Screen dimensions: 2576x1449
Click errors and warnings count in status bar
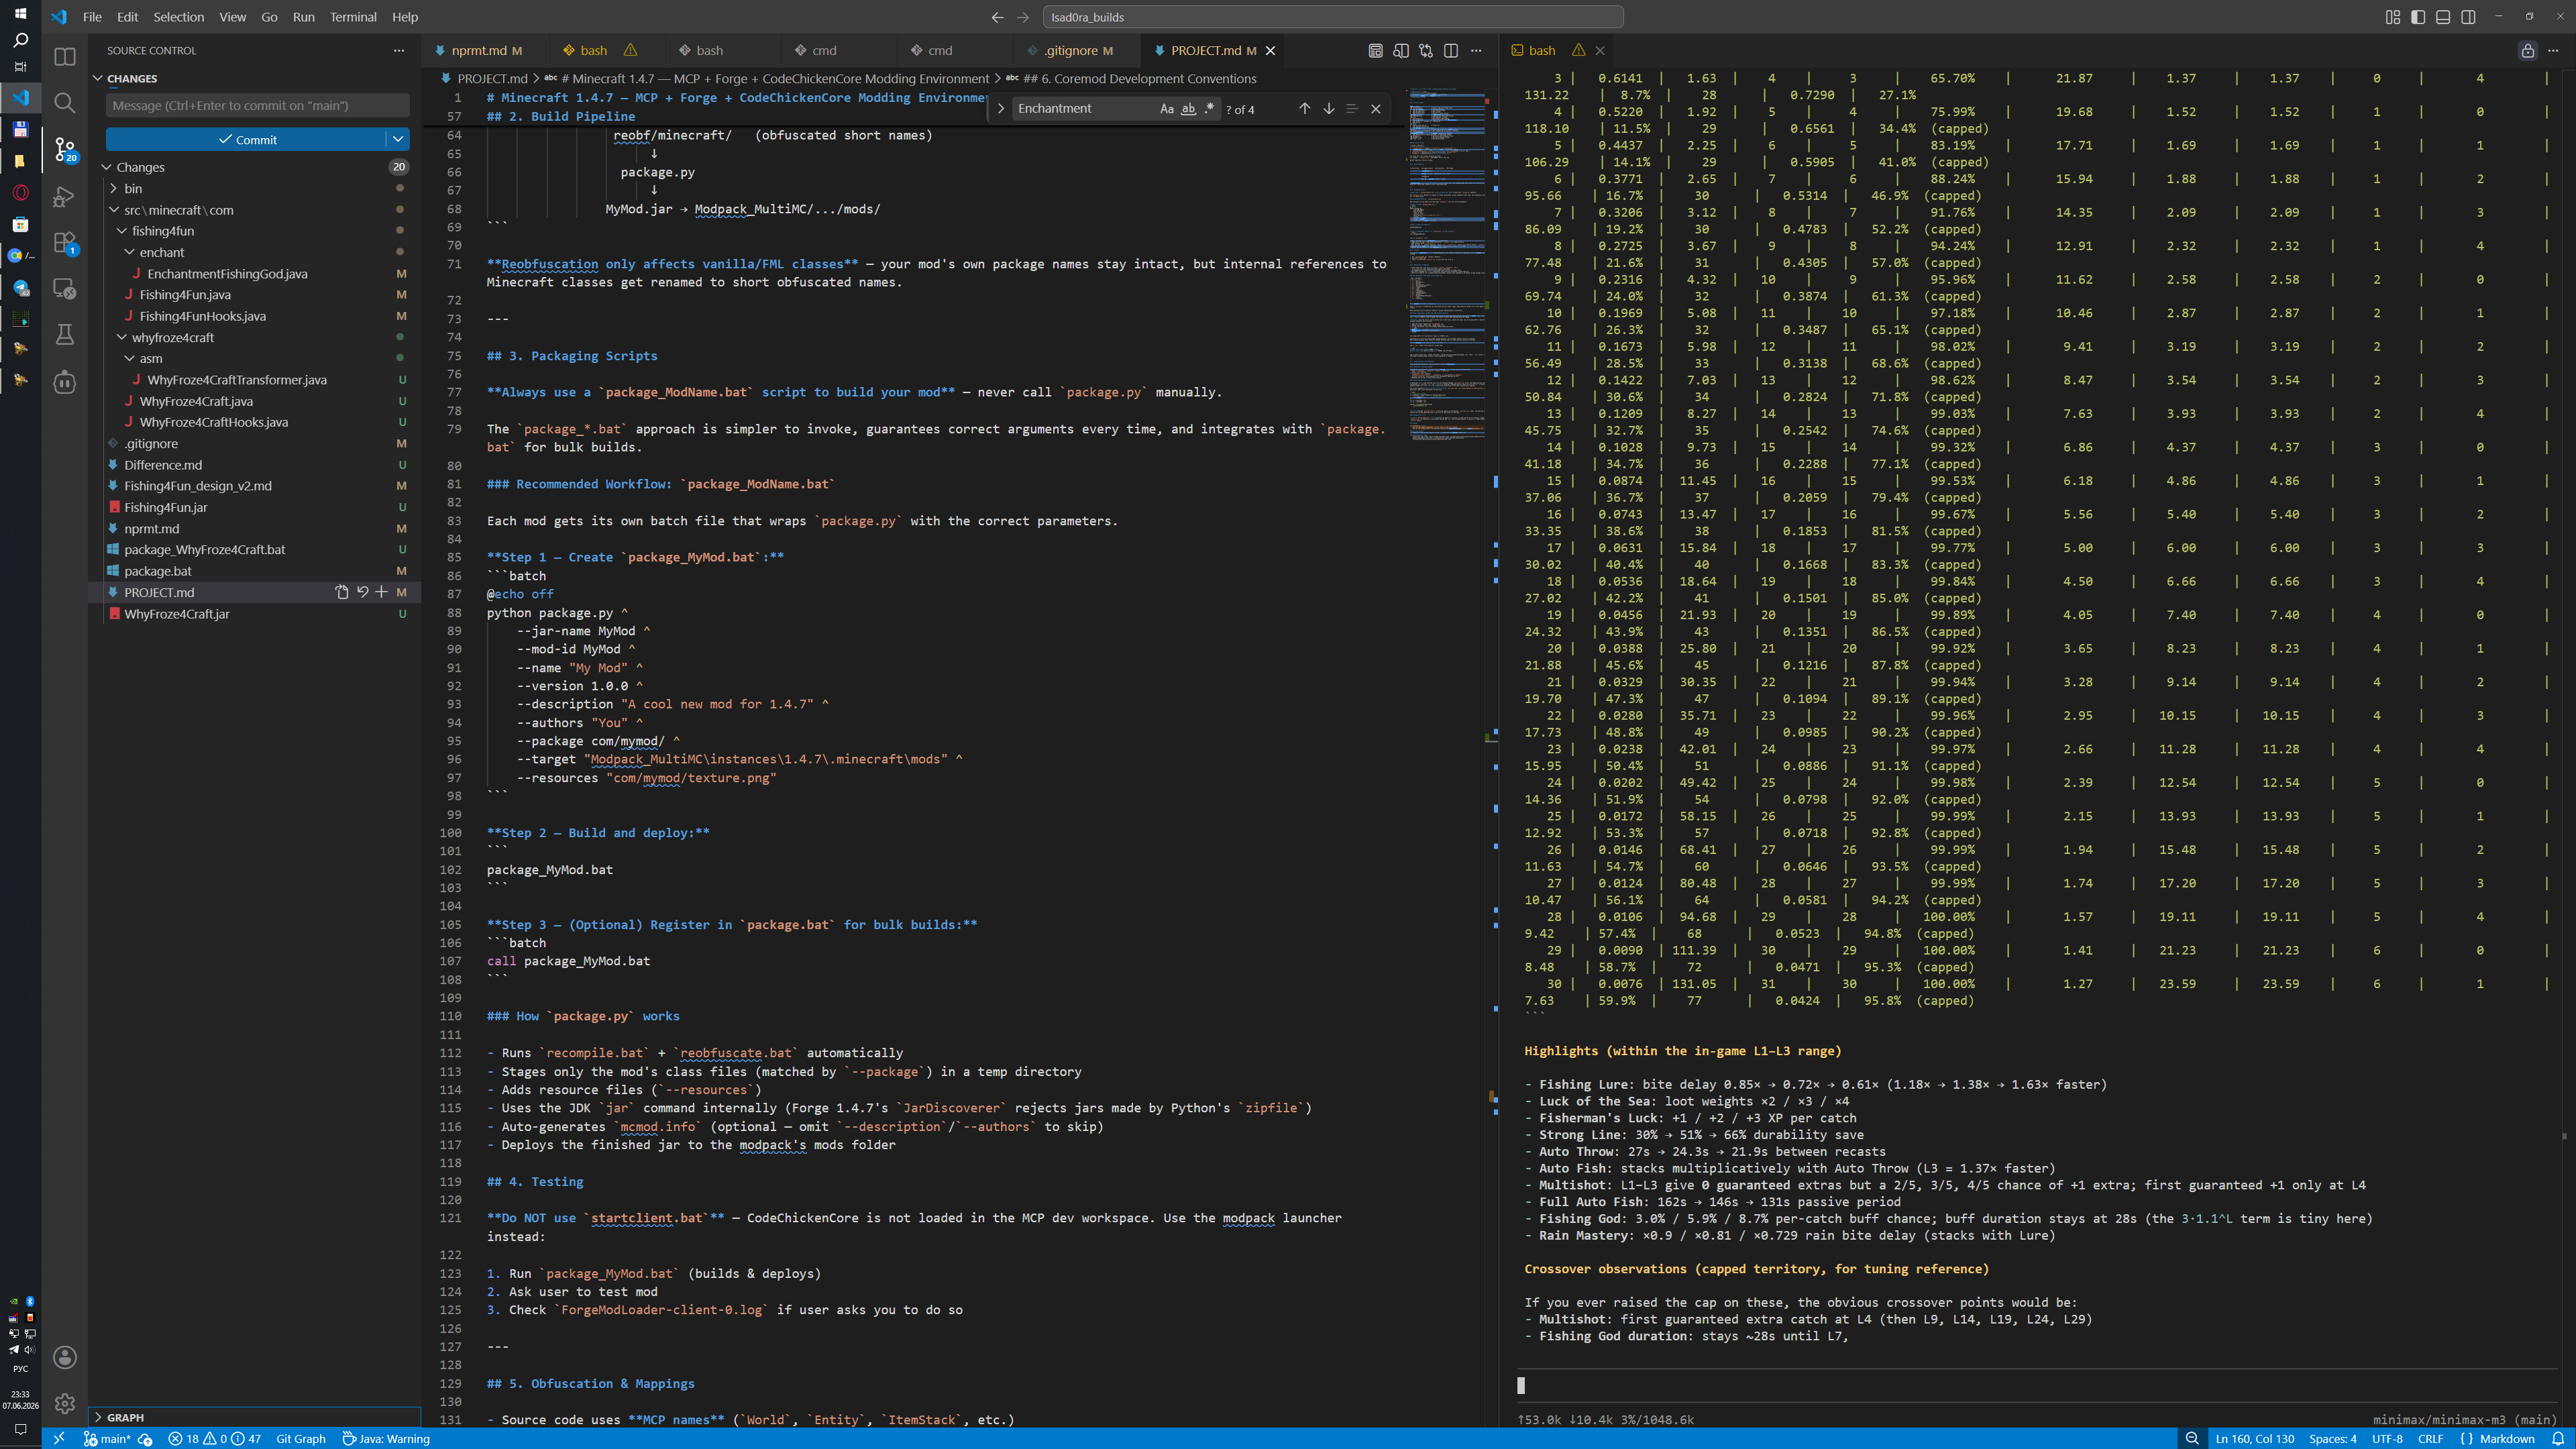214,1439
